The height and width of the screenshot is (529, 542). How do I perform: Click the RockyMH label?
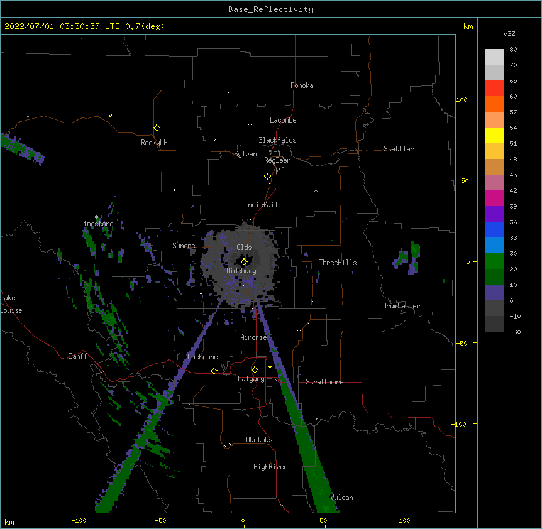pyautogui.click(x=154, y=143)
